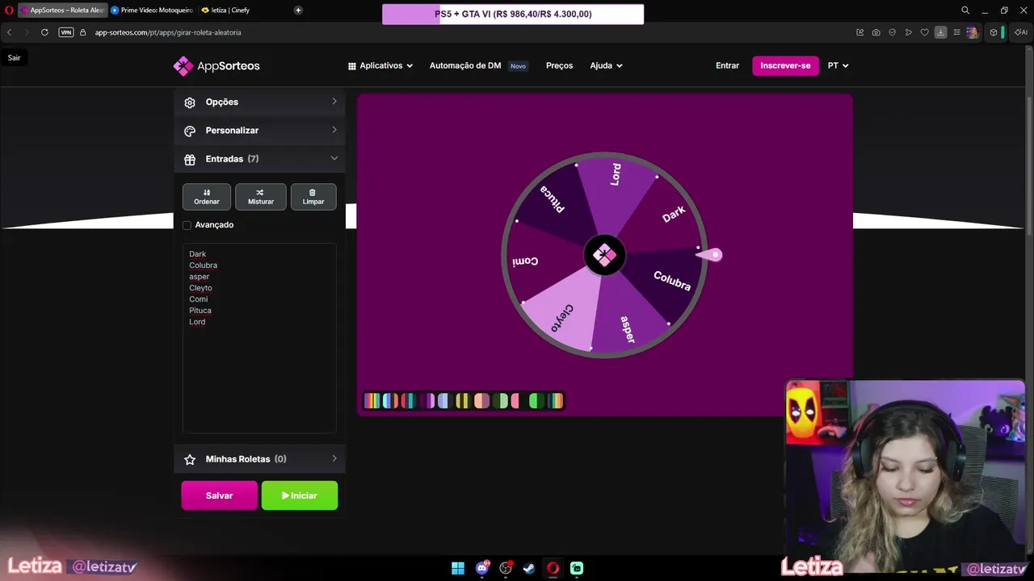Open the VPN badge in the address bar

click(x=66, y=32)
